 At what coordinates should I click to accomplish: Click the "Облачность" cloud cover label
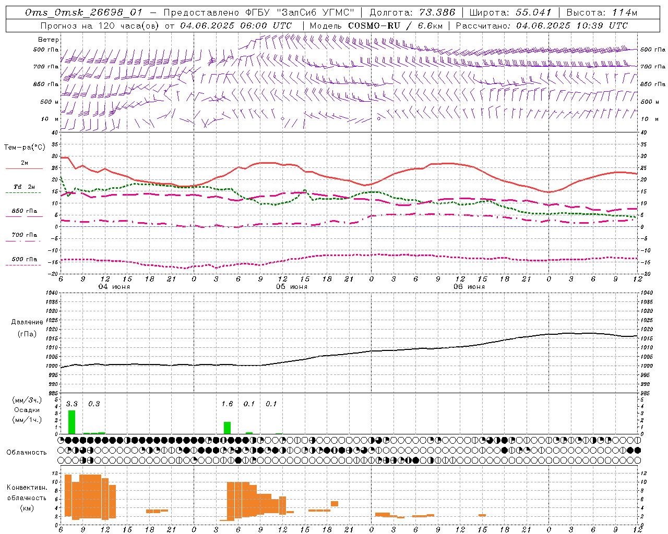click(27, 452)
